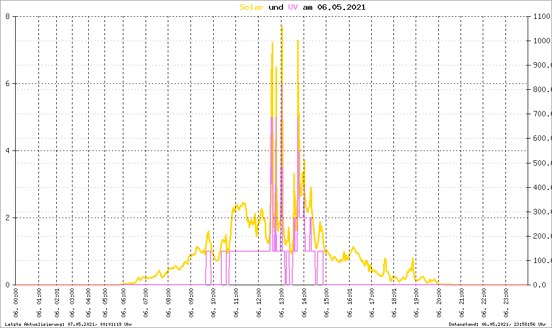This screenshot has width=552, height=328.
Task: Click the 'Datenstand' timestamp at bottom right
Action: click(x=499, y=324)
